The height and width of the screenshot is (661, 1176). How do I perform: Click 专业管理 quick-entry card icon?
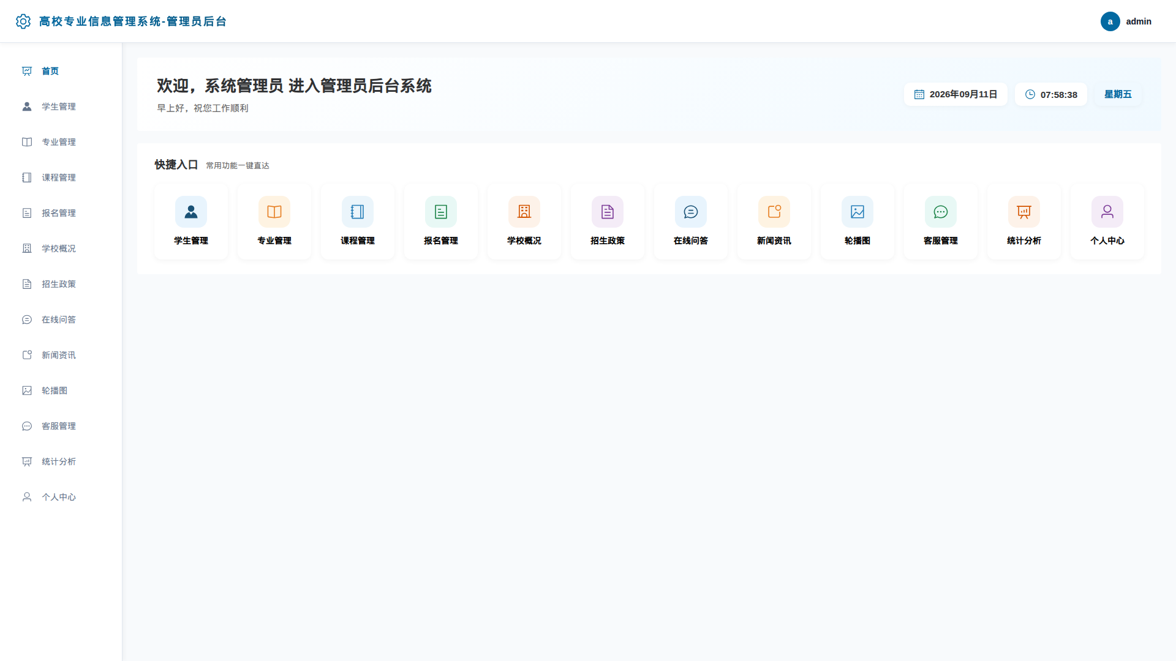tap(274, 212)
